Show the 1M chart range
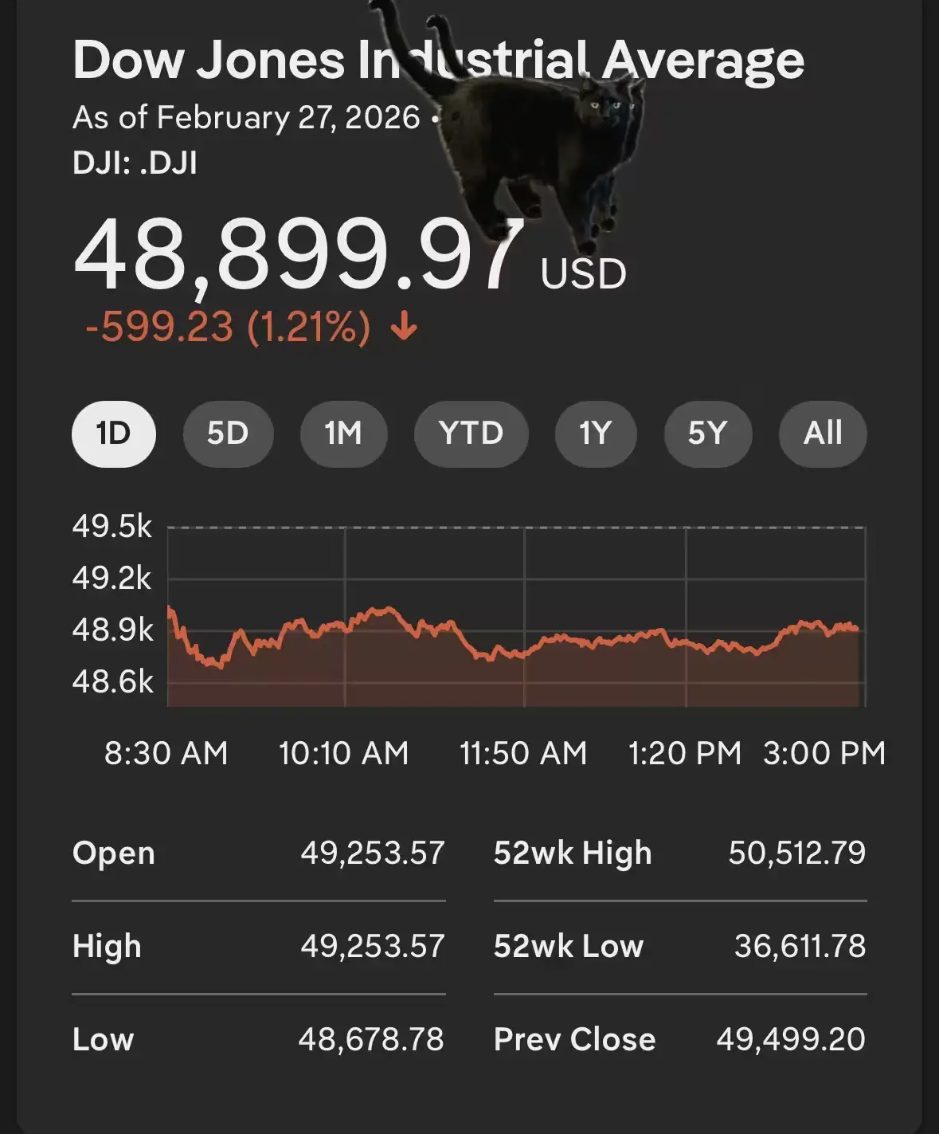The image size is (939, 1134). point(343,434)
